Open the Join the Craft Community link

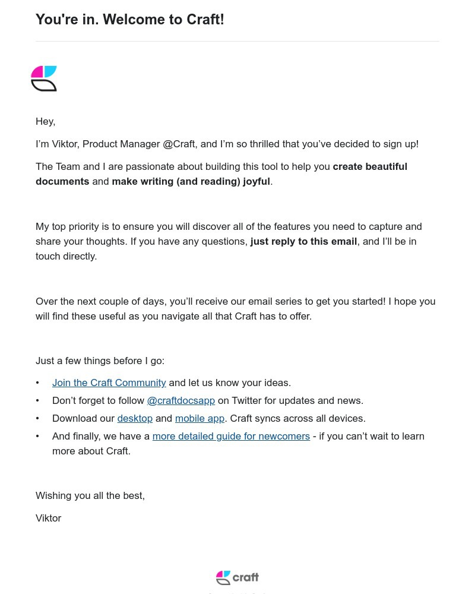point(109,383)
